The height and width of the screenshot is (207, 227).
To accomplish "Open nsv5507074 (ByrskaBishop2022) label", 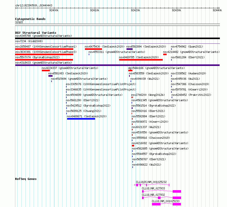I will [37, 57].
